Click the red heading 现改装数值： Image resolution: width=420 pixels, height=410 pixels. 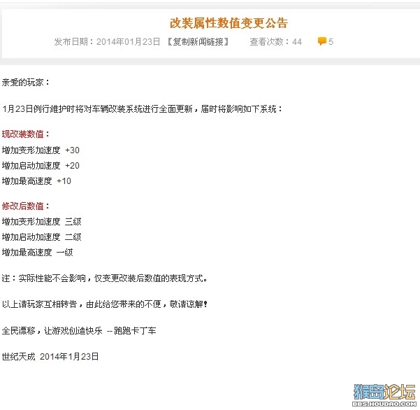click(26, 134)
